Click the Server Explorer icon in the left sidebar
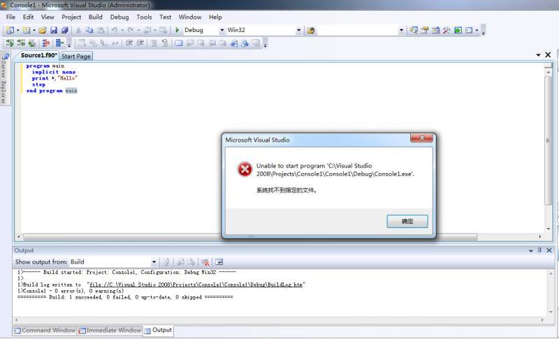The height and width of the screenshot is (339, 559). point(6,56)
